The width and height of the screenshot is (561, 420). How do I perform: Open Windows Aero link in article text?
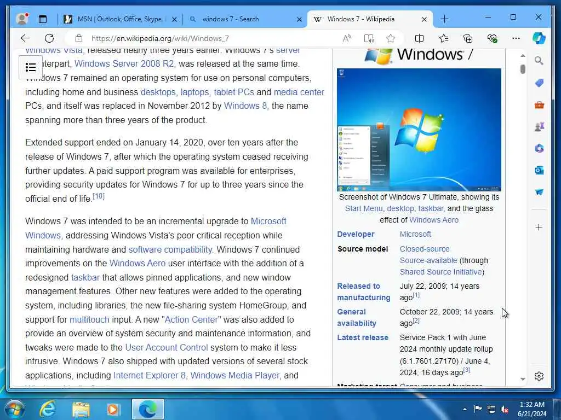coord(138,263)
